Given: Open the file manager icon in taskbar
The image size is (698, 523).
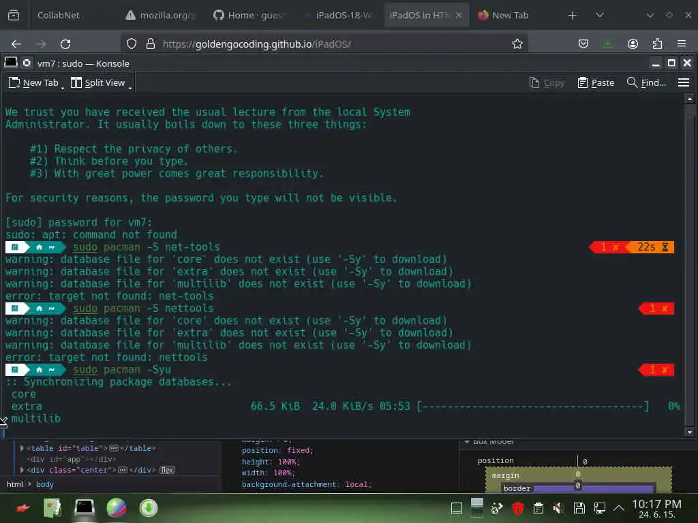Looking at the screenshot, I should click(52, 508).
